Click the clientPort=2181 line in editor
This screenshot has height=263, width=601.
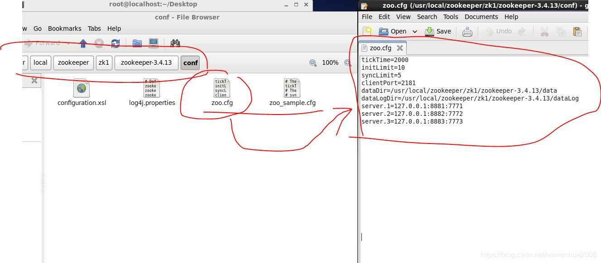[389, 83]
